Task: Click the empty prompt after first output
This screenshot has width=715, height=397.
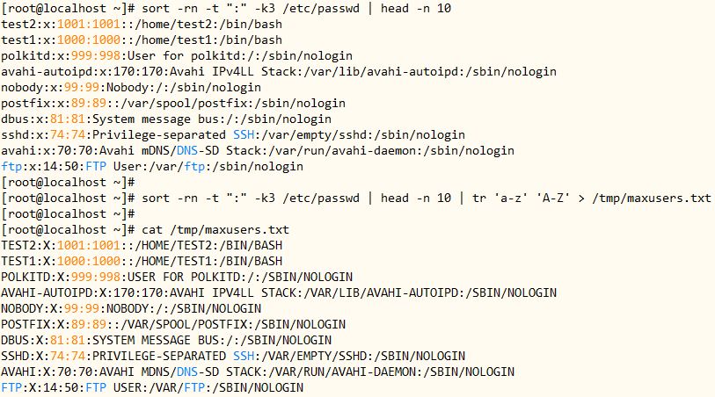Action: click(68, 182)
